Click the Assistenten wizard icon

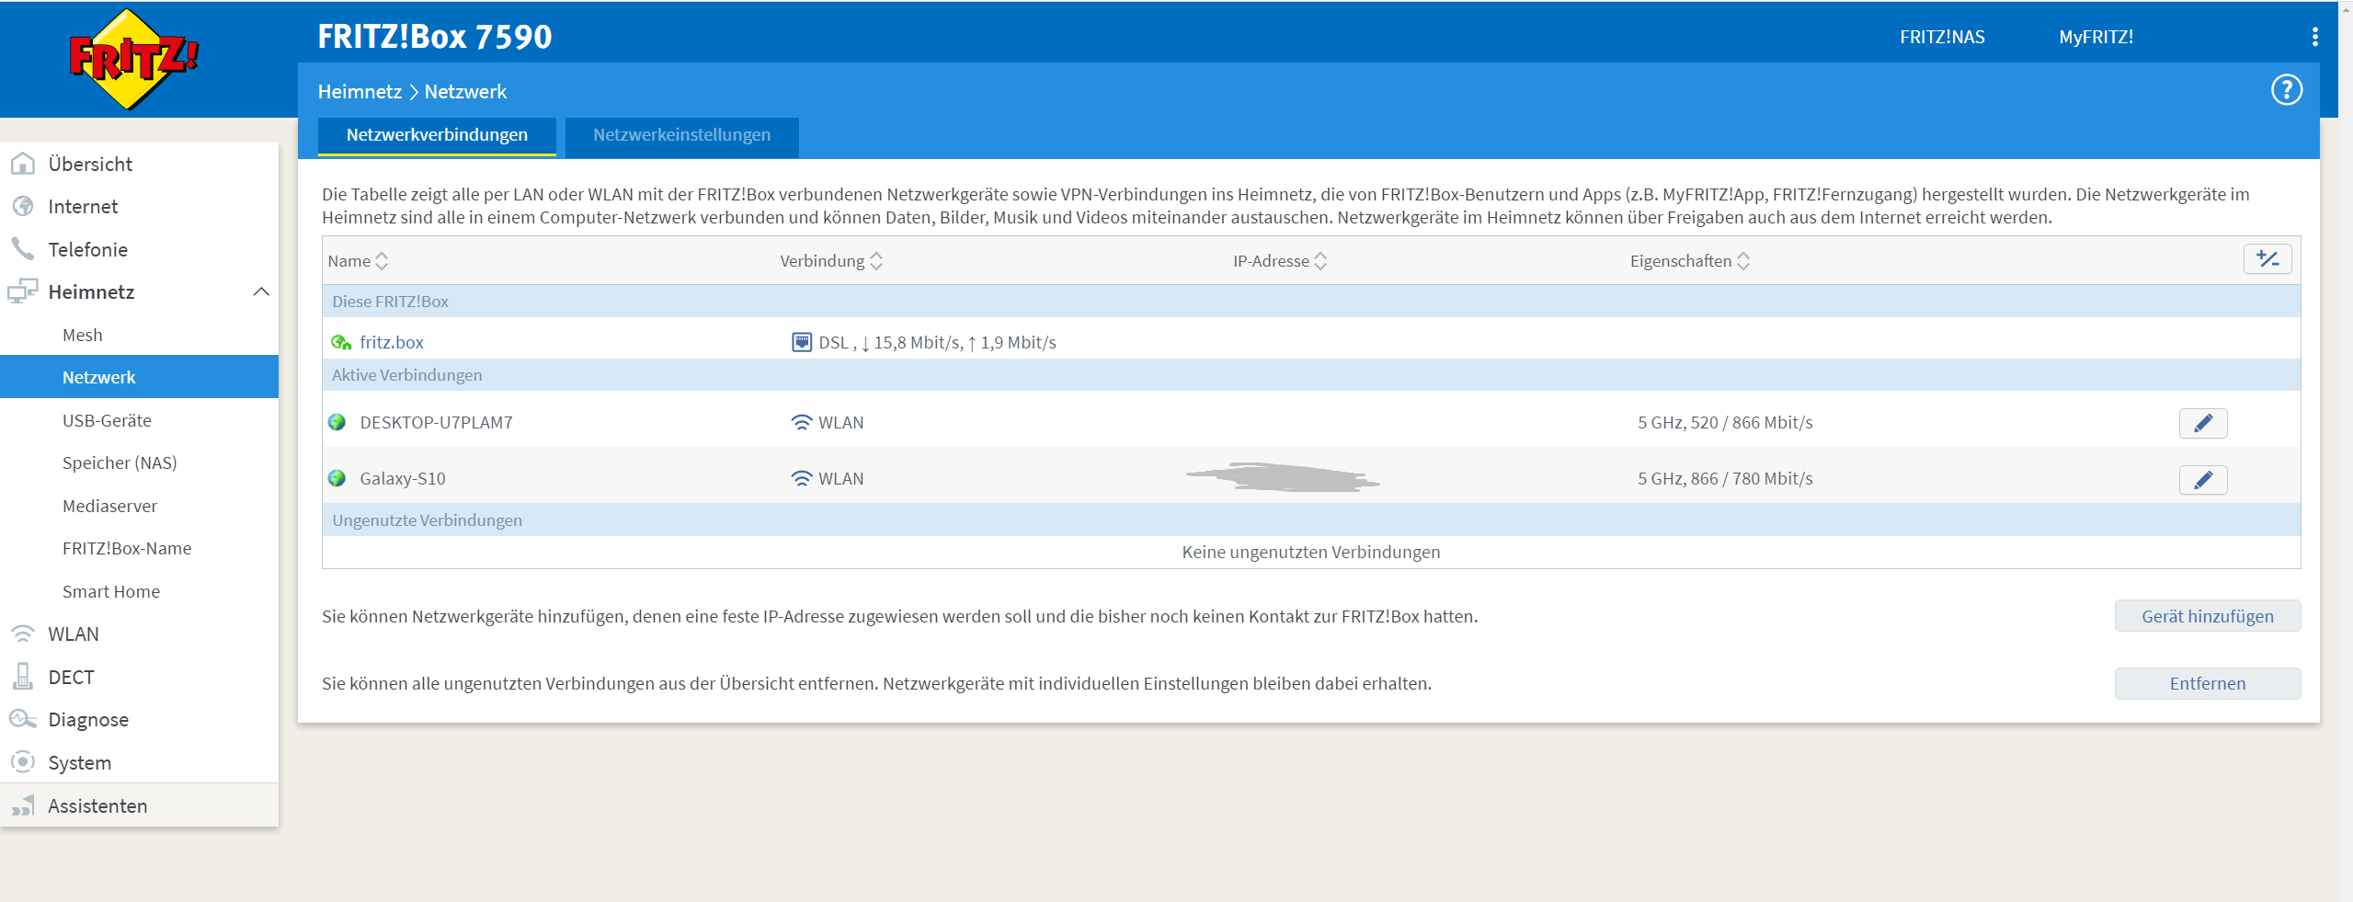pyautogui.click(x=22, y=805)
